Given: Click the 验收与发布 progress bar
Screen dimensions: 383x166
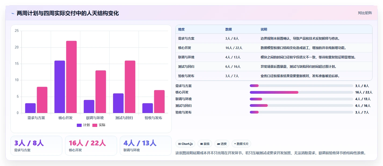Looking at the screenshot, I should (301, 112).
